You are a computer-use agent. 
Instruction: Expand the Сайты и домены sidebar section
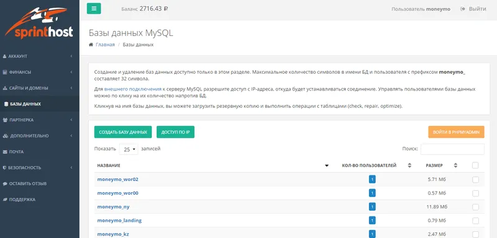(40, 88)
